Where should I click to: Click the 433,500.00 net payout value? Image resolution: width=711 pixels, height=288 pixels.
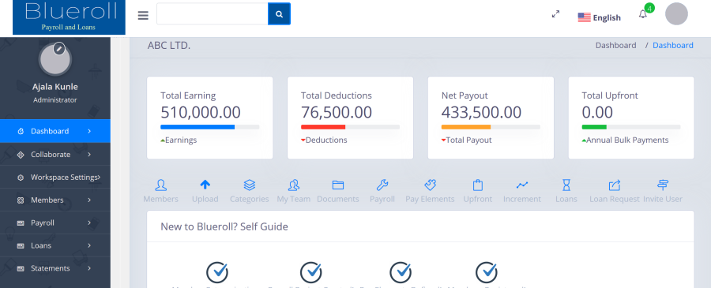tap(482, 112)
